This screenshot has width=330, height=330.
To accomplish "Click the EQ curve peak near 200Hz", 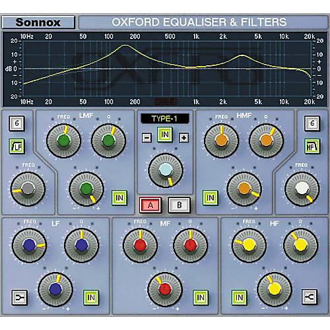I will pyautogui.click(x=125, y=46).
